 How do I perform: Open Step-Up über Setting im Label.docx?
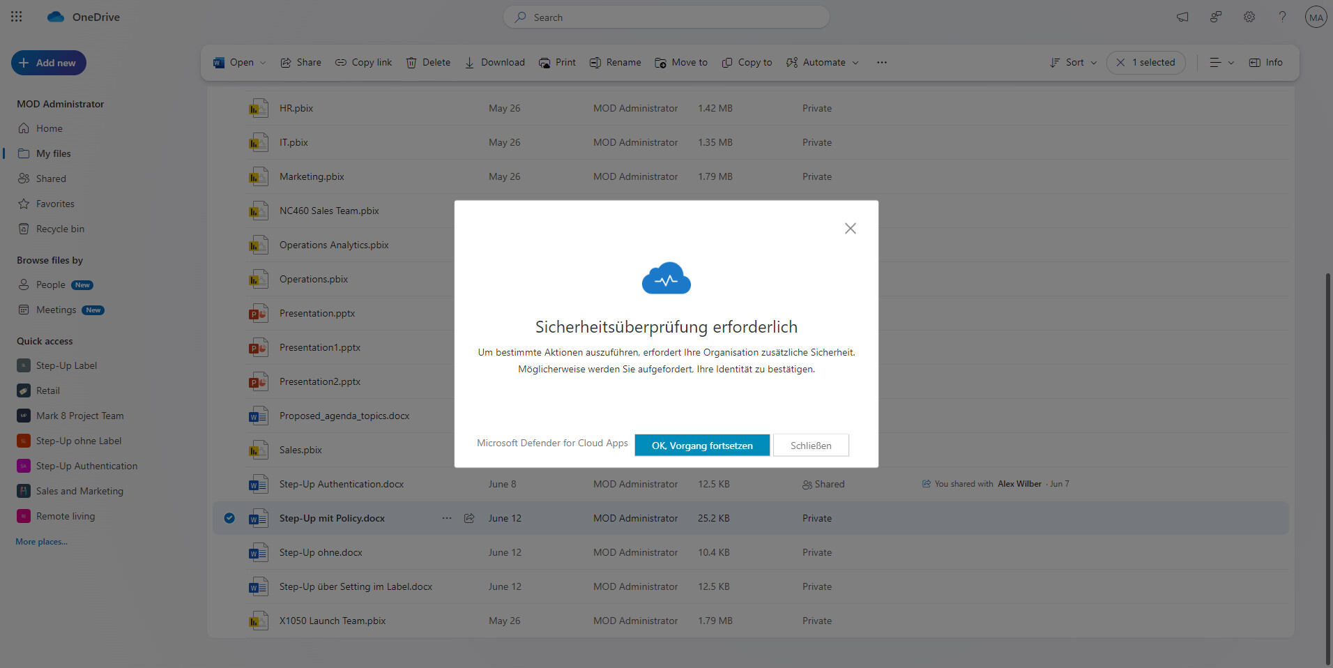click(356, 586)
